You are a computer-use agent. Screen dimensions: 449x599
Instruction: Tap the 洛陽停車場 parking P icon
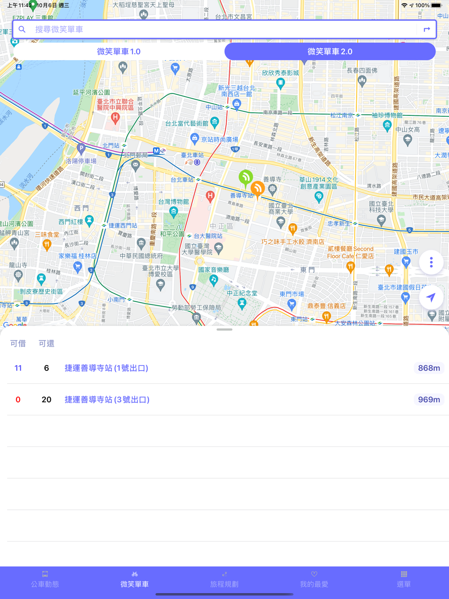click(x=81, y=148)
